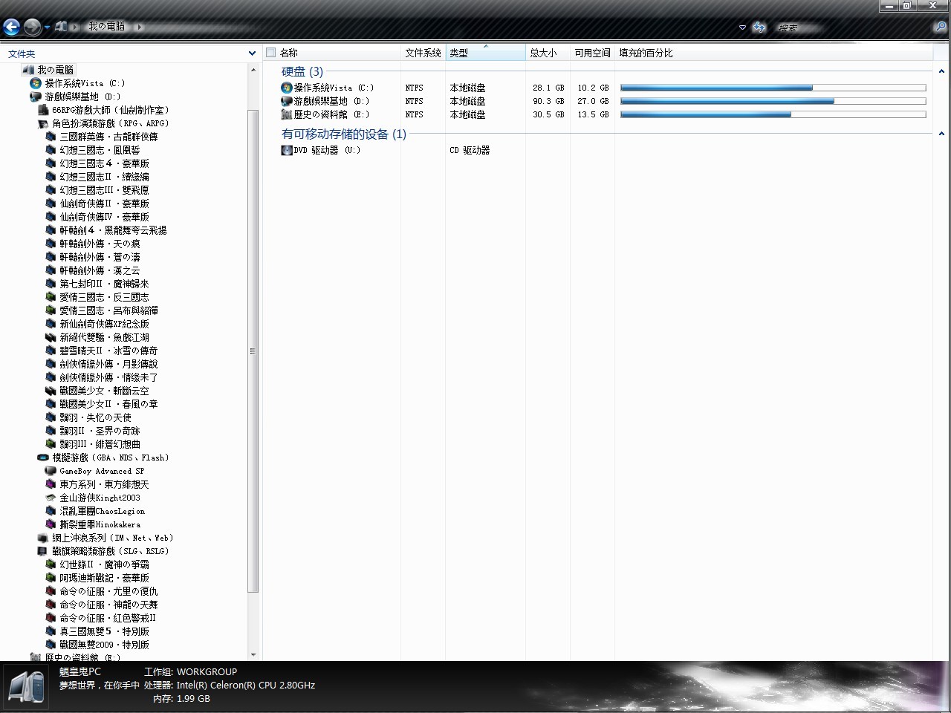Collapse the 硬盘 (3) group arrow

941,72
